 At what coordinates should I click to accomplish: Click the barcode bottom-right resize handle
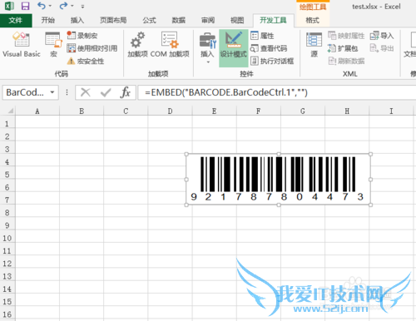click(370, 205)
